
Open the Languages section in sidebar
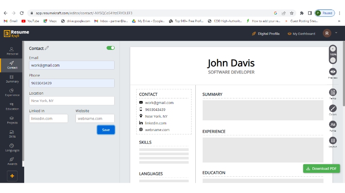[x=12, y=147]
